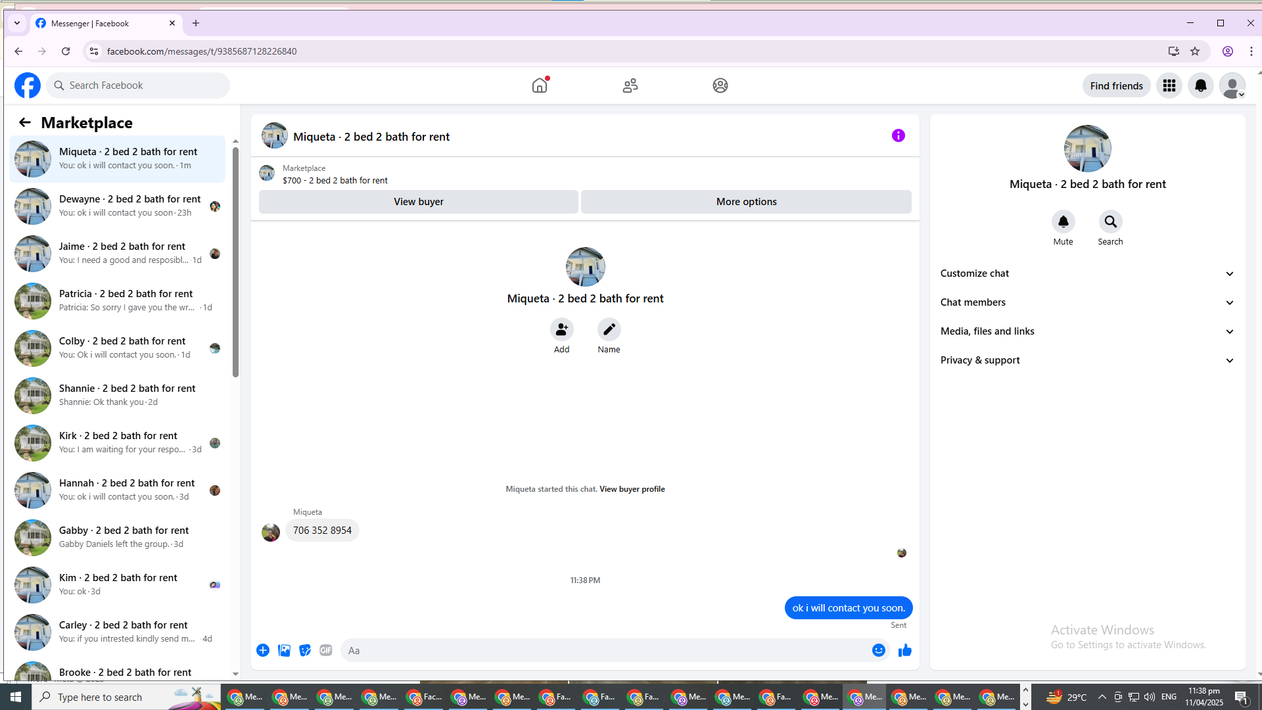Open Jaime's 2 bed 2 bath conversation
1262x710 pixels.
[x=117, y=254]
